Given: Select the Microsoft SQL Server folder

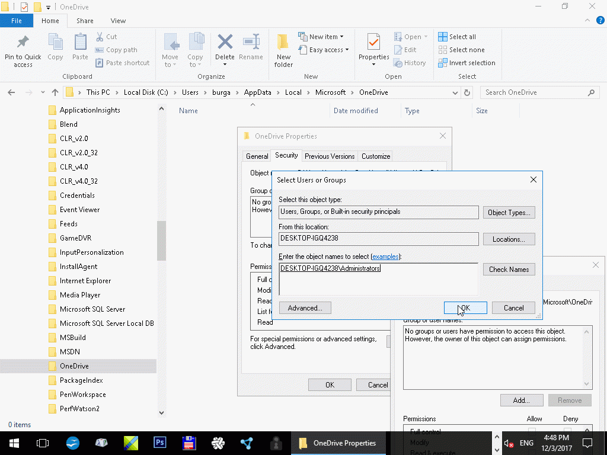Looking at the screenshot, I should (92, 309).
